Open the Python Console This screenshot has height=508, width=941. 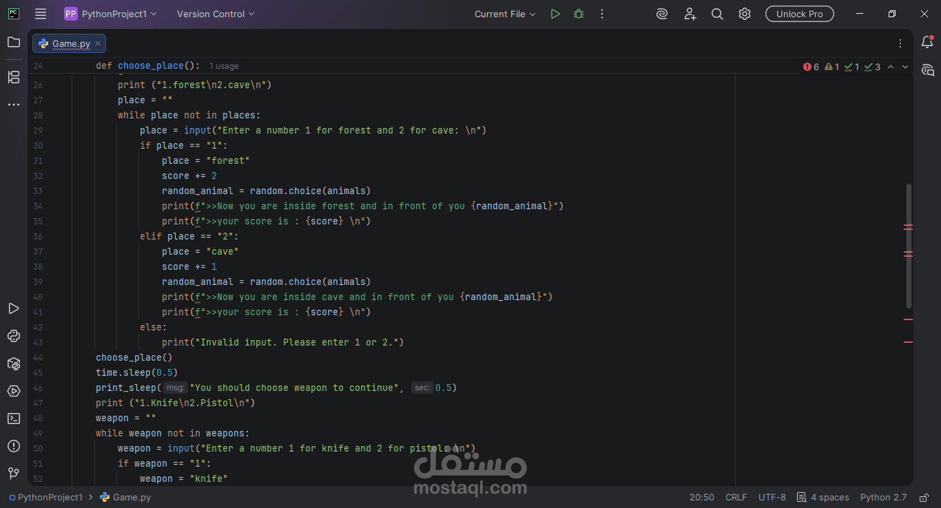point(14,336)
